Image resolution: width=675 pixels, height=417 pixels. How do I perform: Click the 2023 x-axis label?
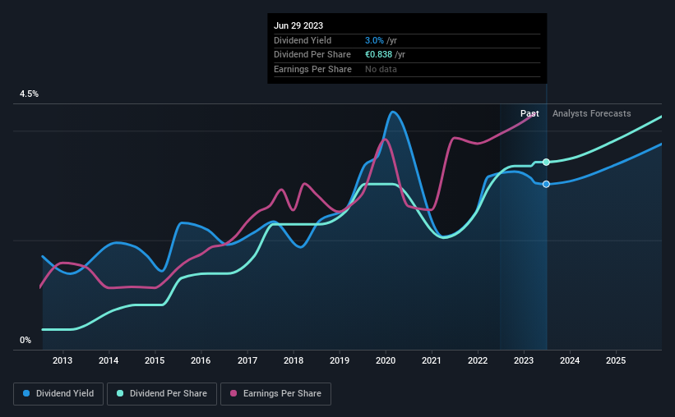(x=524, y=360)
